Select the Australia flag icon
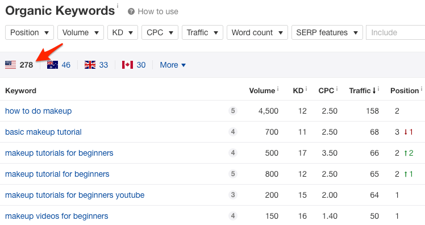The image size is (425, 225). coord(52,65)
